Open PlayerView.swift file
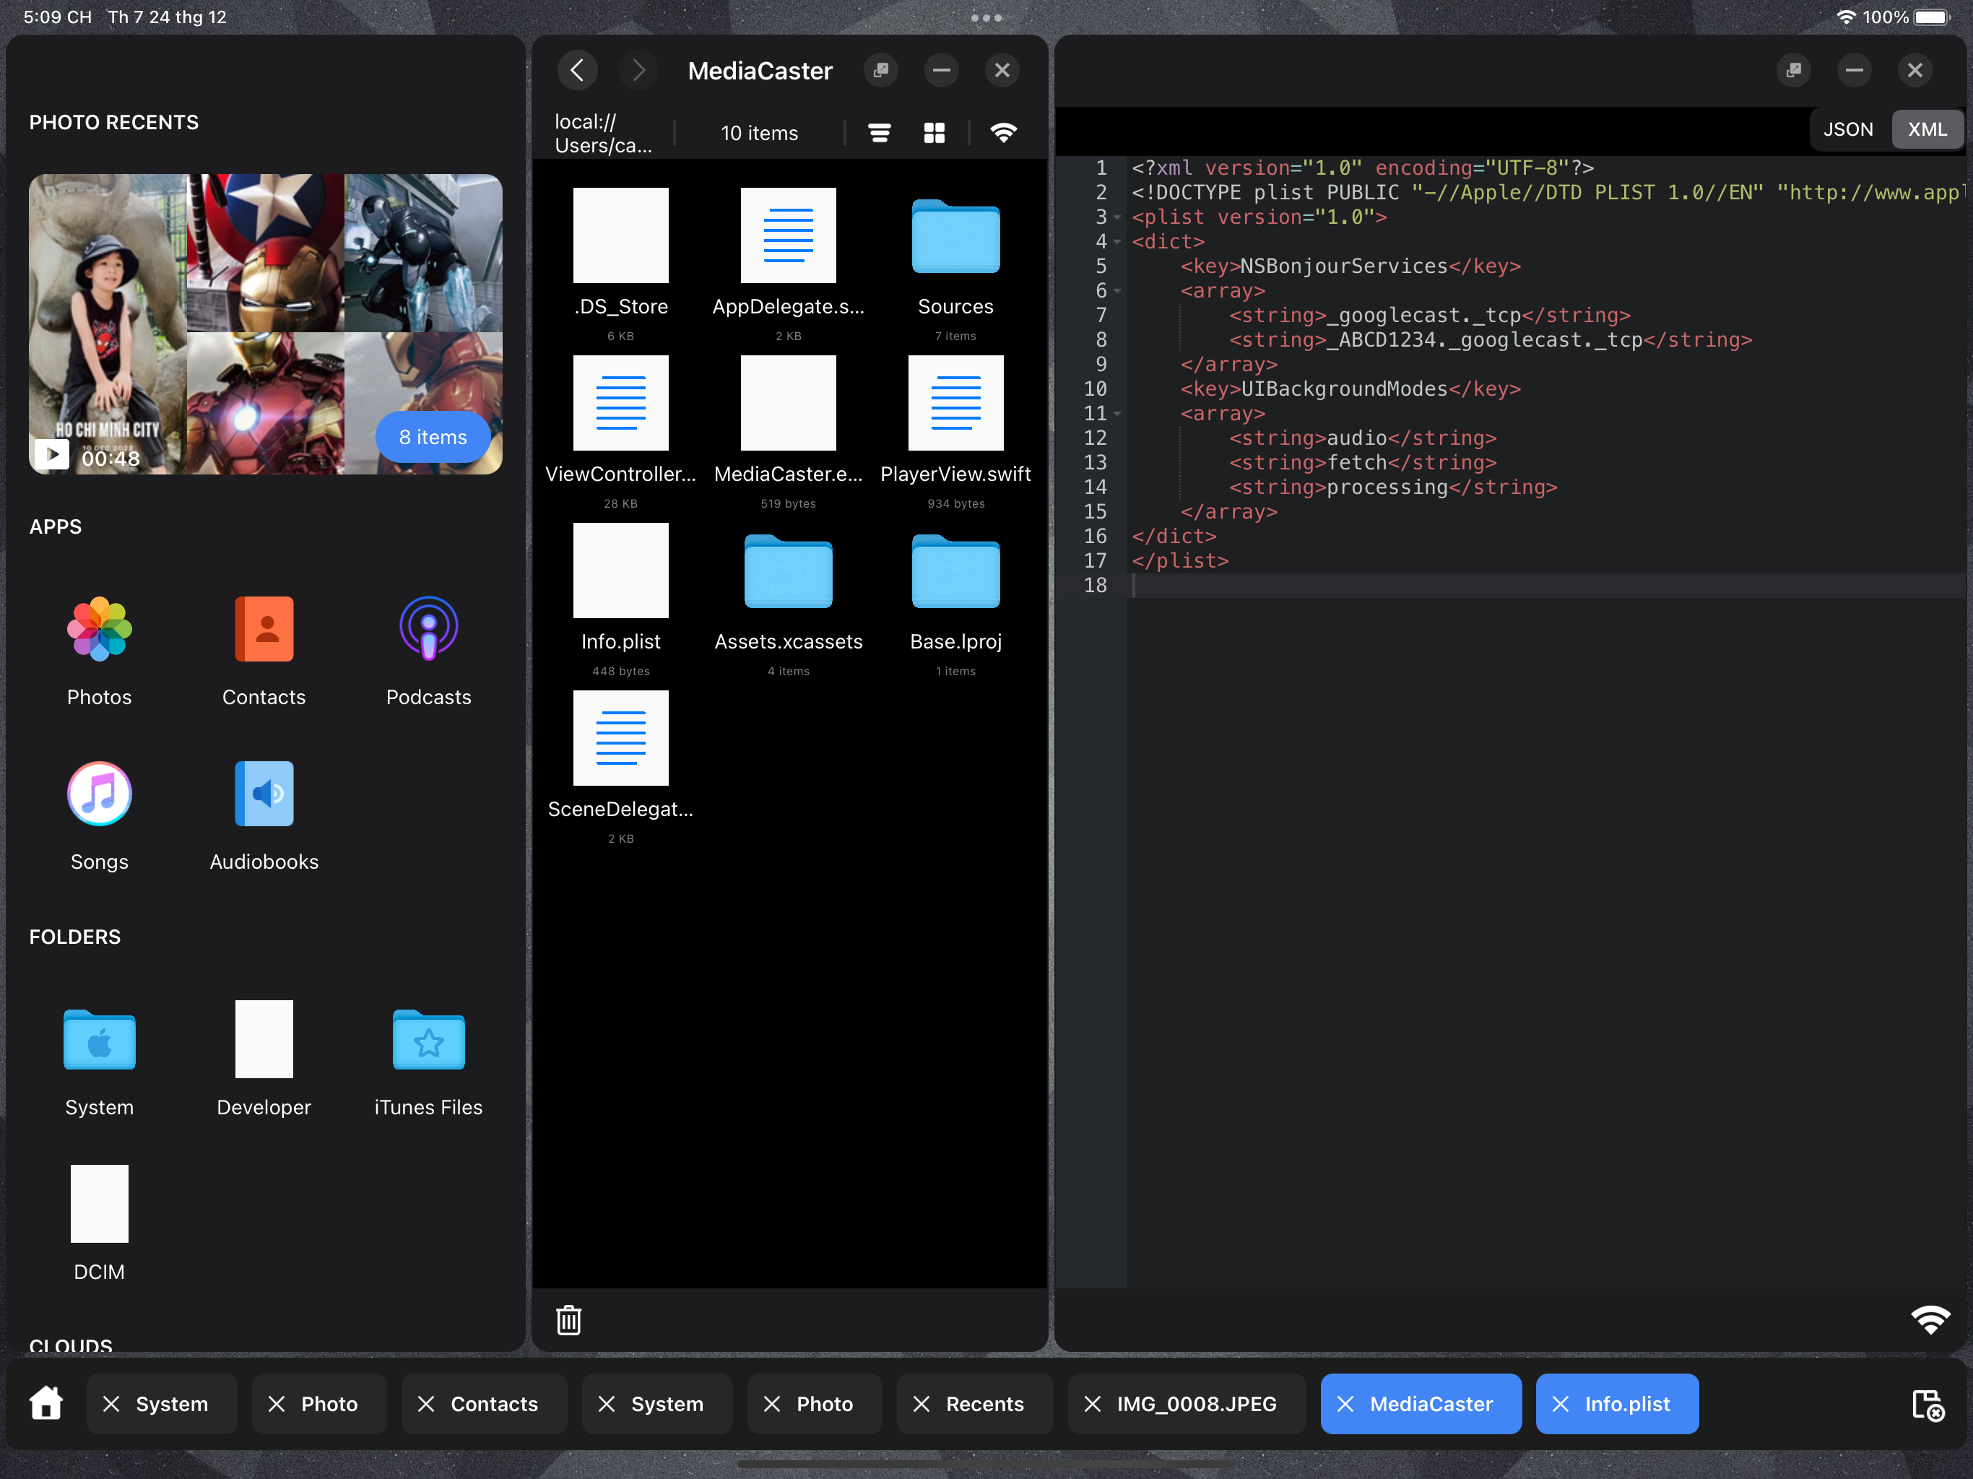Viewport: 1973px width, 1479px height. 955,433
